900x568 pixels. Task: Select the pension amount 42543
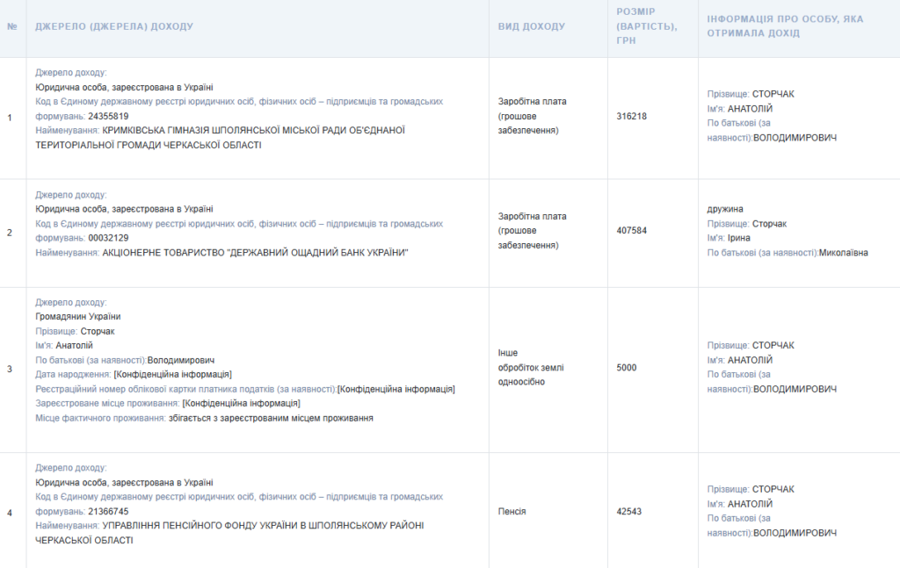pyautogui.click(x=629, y=511)
